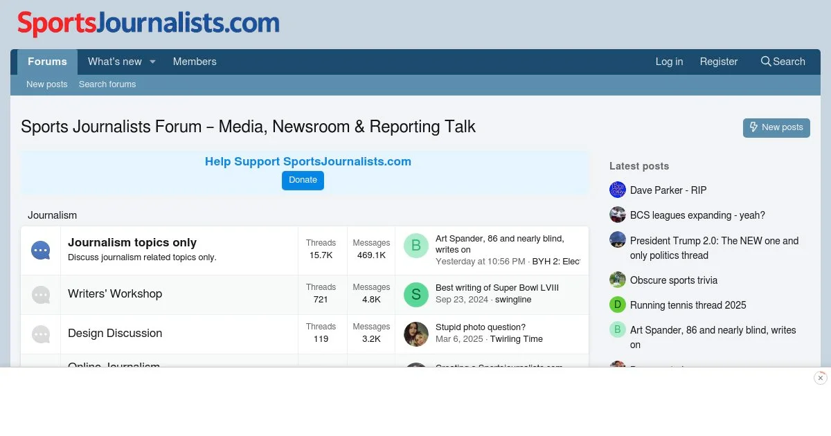Click D avatar next to Running tennis thread

[x=618, y=305]
